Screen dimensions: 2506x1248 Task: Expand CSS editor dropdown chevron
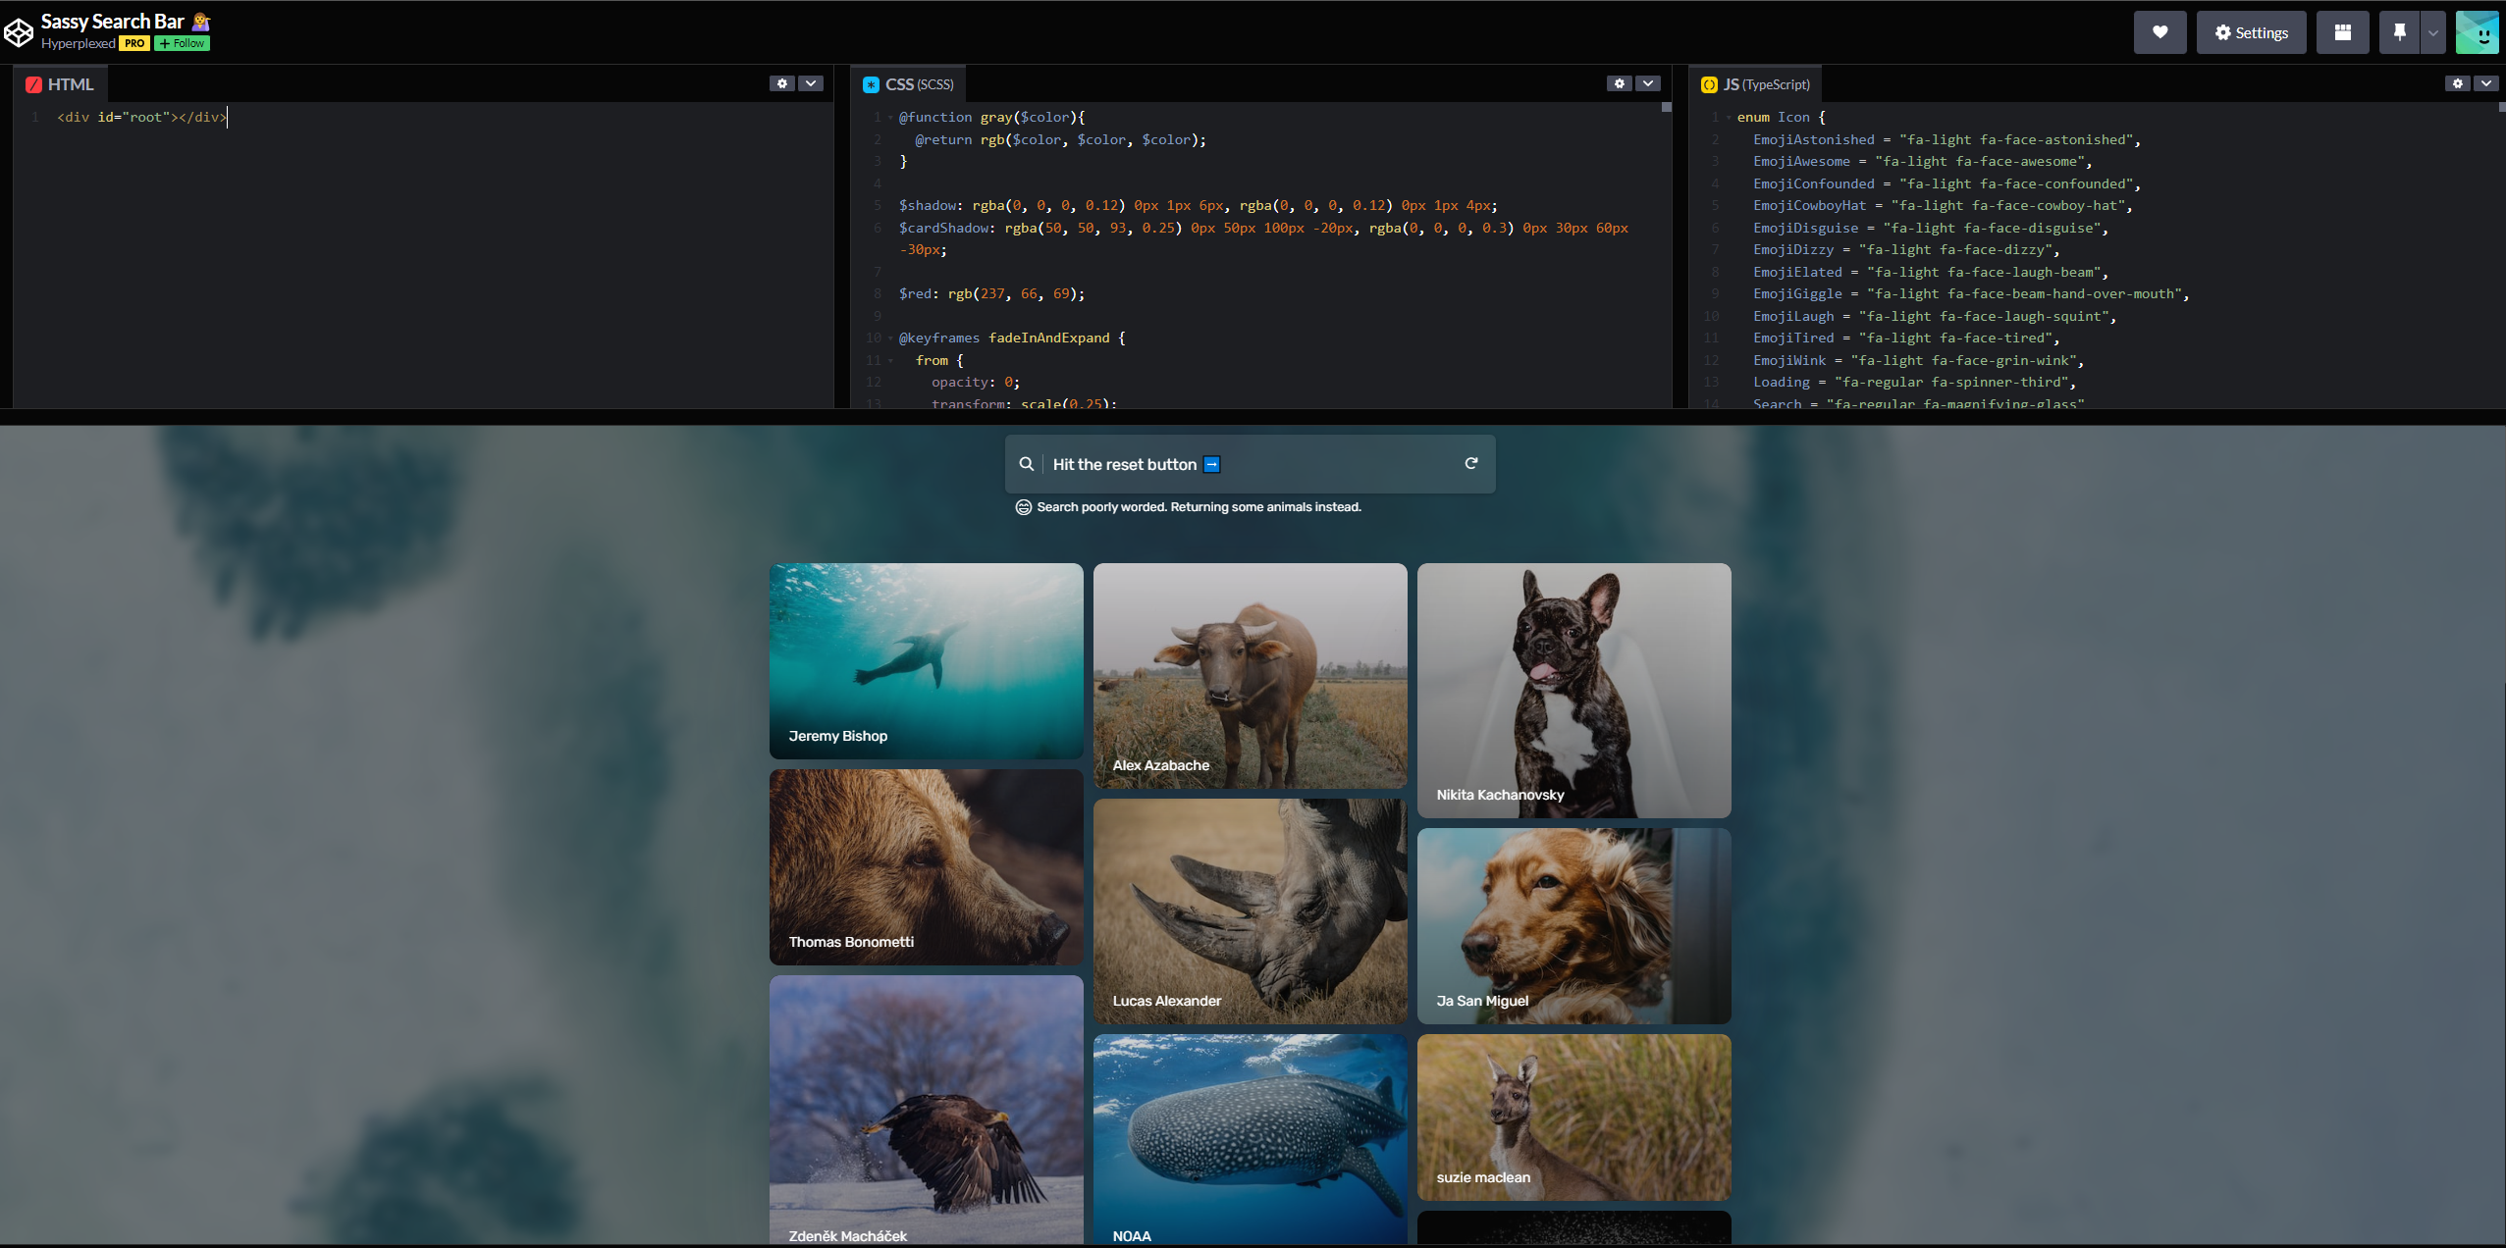[x=1649, y=83]
